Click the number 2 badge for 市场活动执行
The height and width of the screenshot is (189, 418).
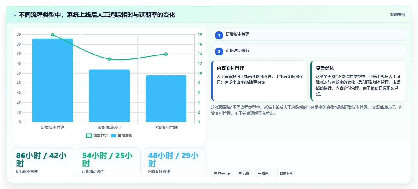[219, 51]
